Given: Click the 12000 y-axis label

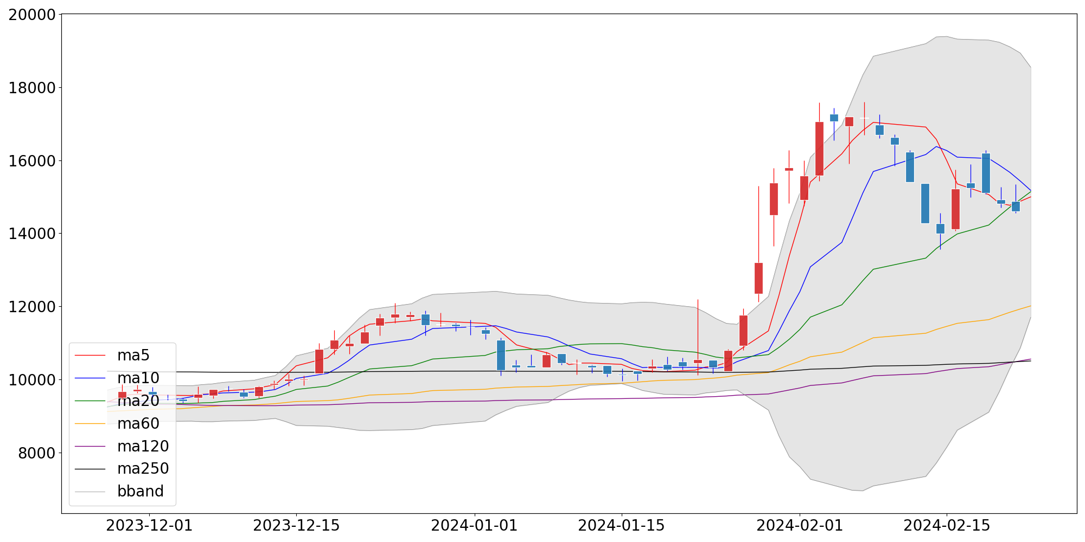Looking at the screenshot, I should [32, 307].
